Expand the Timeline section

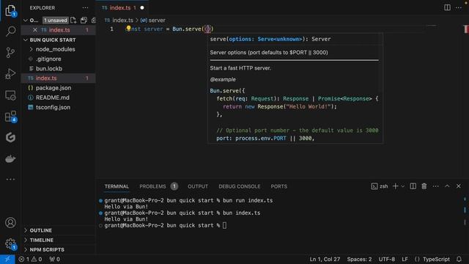(41, 240)
